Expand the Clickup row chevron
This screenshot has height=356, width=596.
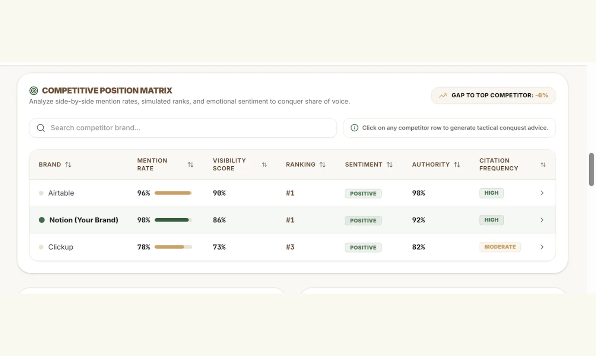pyautogui.click(x=542, y=247)
